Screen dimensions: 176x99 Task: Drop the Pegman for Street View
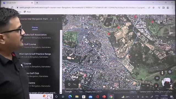[162, 73]
